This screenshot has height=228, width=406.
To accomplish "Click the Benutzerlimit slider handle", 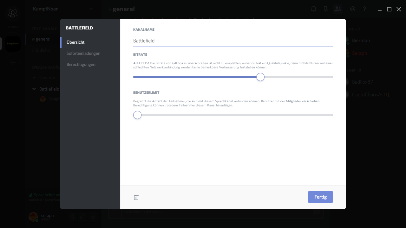I will [x=137, y=115].
